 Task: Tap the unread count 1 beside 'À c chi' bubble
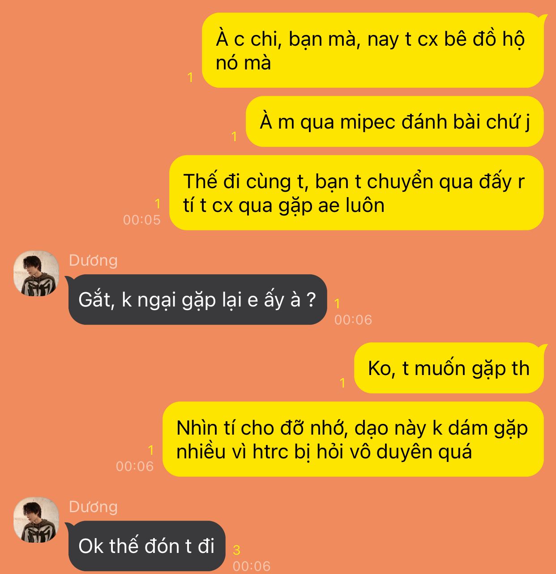click(x=190, y=78)
